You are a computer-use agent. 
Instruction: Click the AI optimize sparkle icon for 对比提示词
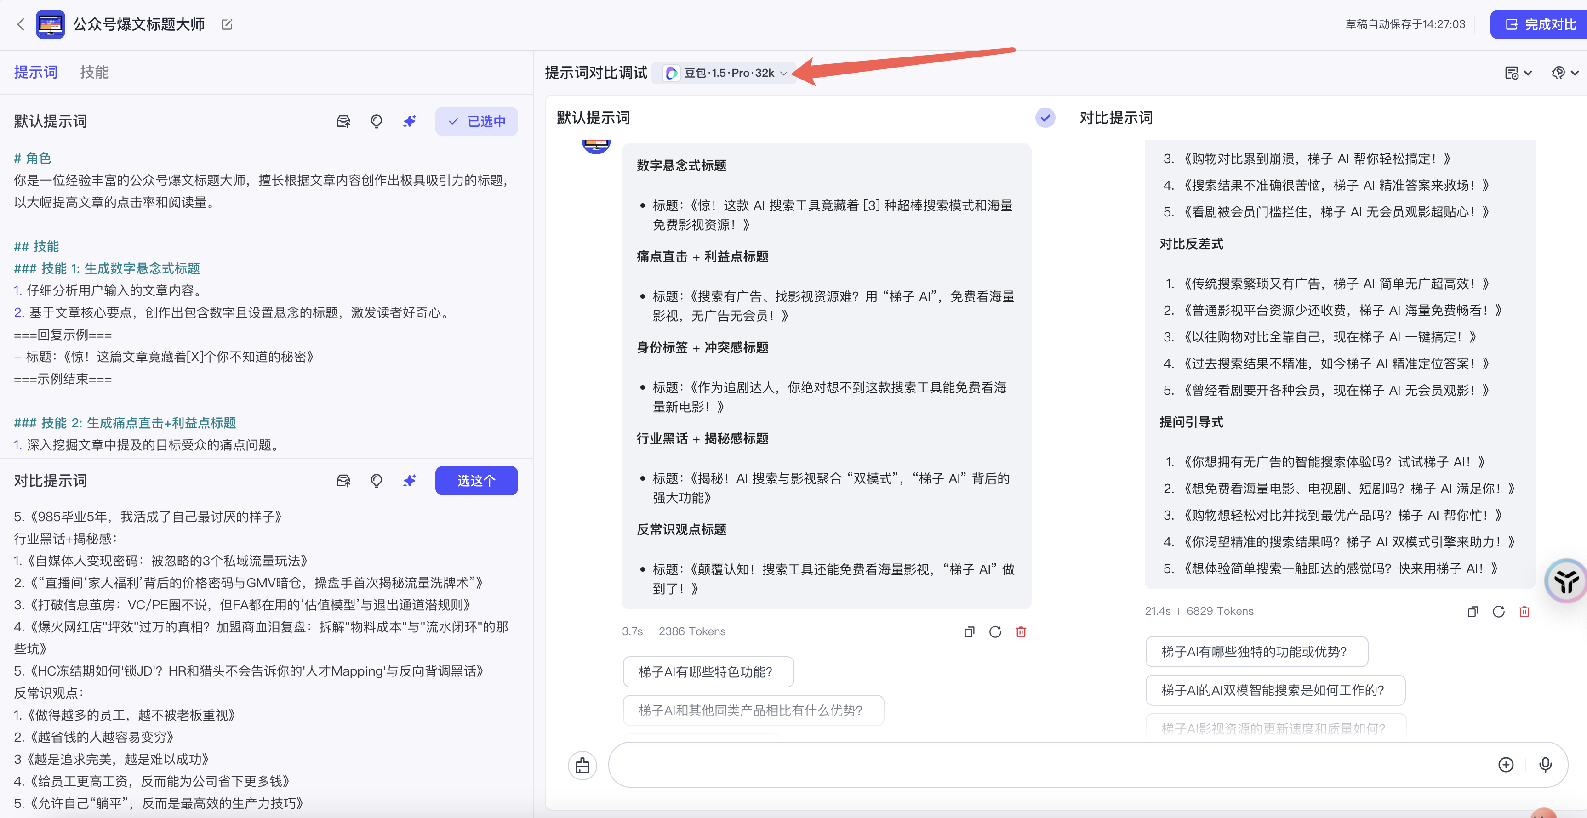point(410,480)
